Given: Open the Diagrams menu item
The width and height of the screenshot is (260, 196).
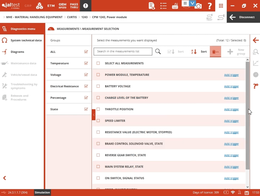Looking at the screenshot, I should (17, 52).
